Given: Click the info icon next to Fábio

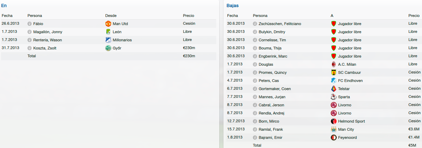Looking at the screenshot, I should point(30,24).
